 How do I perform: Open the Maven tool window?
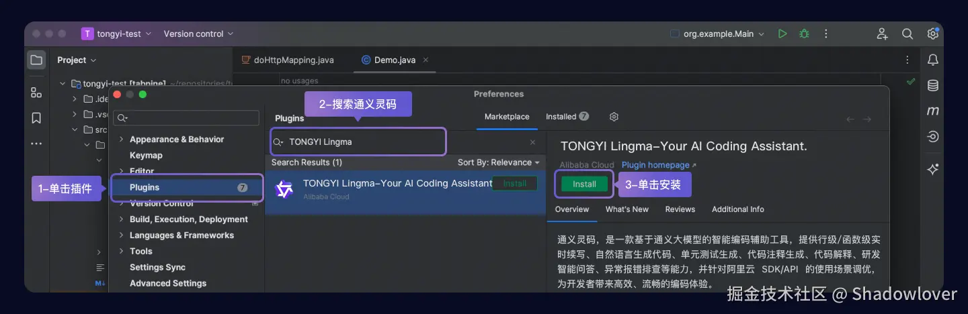point(932,111)
